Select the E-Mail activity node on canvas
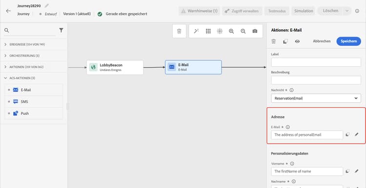 tap(193, 67)
